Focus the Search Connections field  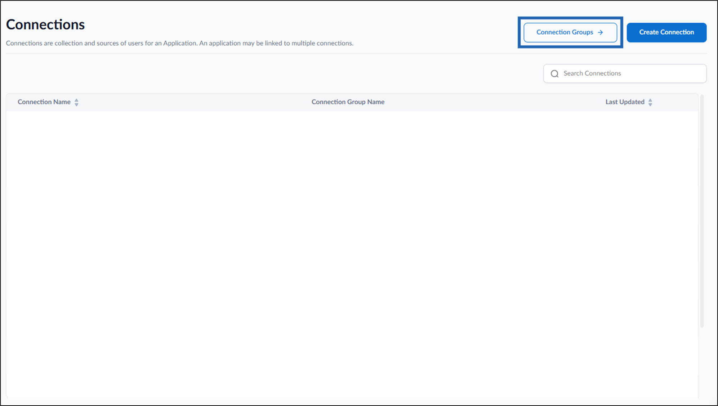coord(625,73)
